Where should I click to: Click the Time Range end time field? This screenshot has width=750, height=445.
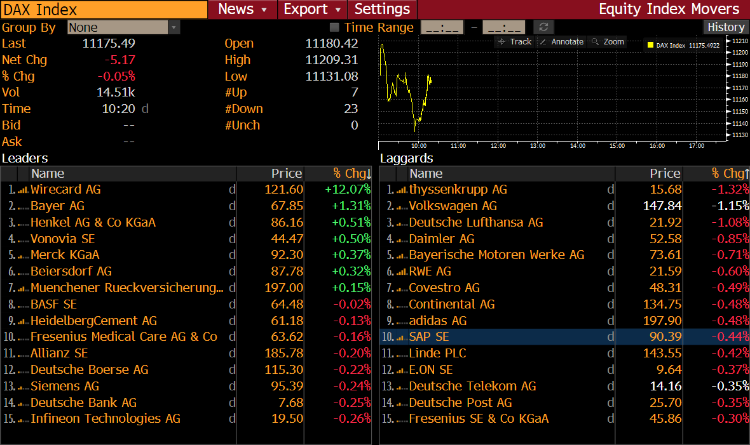(503, 27)
